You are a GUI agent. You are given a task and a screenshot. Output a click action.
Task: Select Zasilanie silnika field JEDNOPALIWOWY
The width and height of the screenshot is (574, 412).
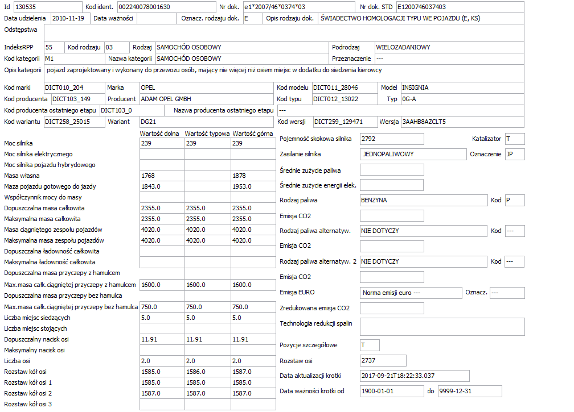pos(413,154)
